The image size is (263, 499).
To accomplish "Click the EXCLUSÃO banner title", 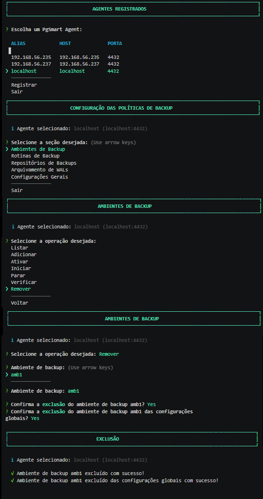I will pyautogui.click(x=108, y=439).
